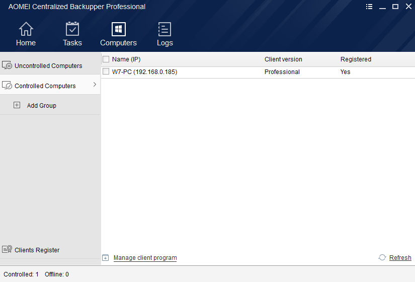Open the title bar menu list icon
Screen dimensions: 415x282
369,7
